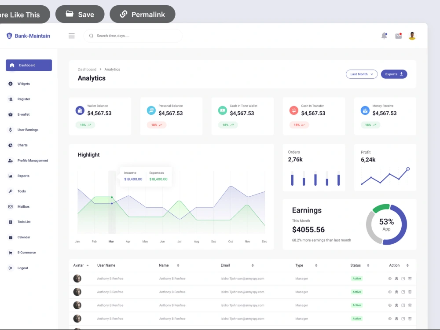Open the mail envelope icon in header
Screen dimensions: 440x330
point(399,36)
